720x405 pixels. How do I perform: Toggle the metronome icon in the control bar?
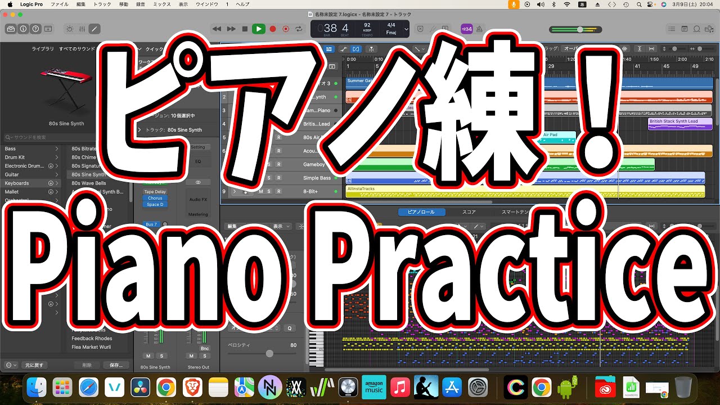[479, 29]
